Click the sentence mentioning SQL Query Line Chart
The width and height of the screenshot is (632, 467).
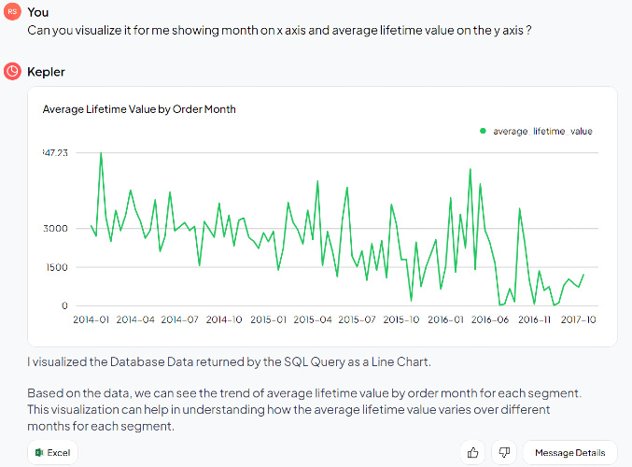[x=229, y=361]
